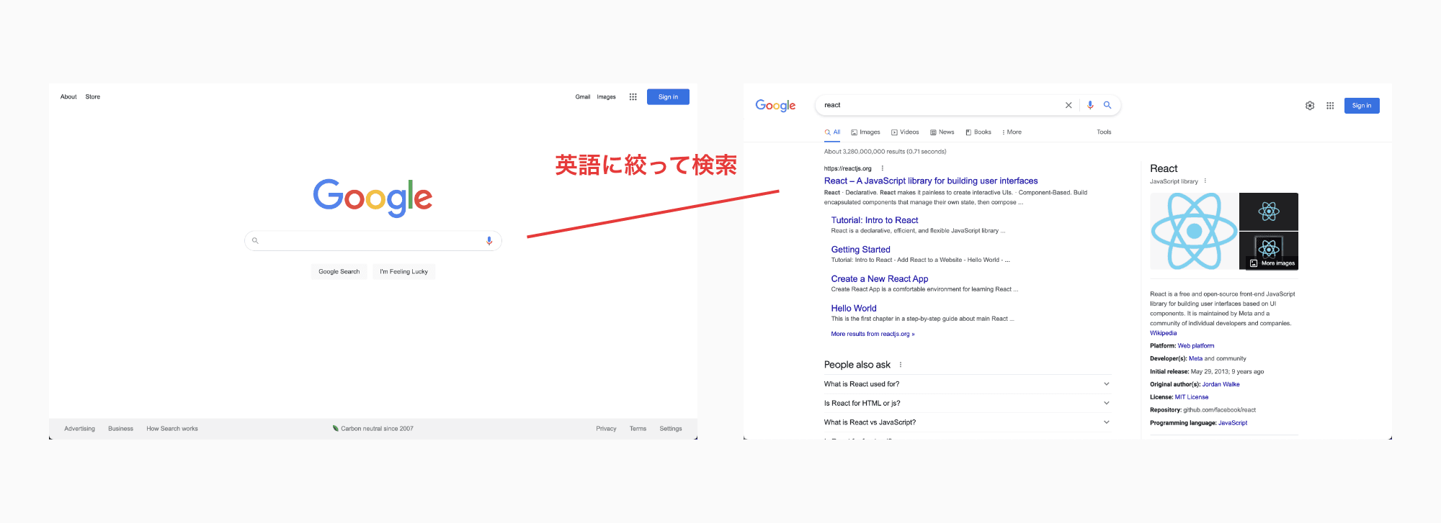Switch to the Videos results tab
Image resolution: width=1441 pixels, height=523 pixels.
tap(905, 132)
